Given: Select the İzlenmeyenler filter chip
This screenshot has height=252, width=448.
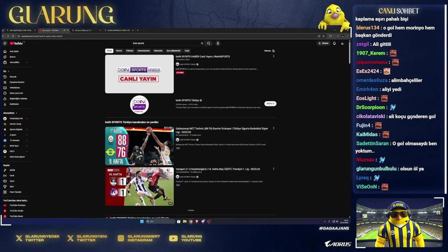Looking at the screenshot, I should tap(143, 51).
